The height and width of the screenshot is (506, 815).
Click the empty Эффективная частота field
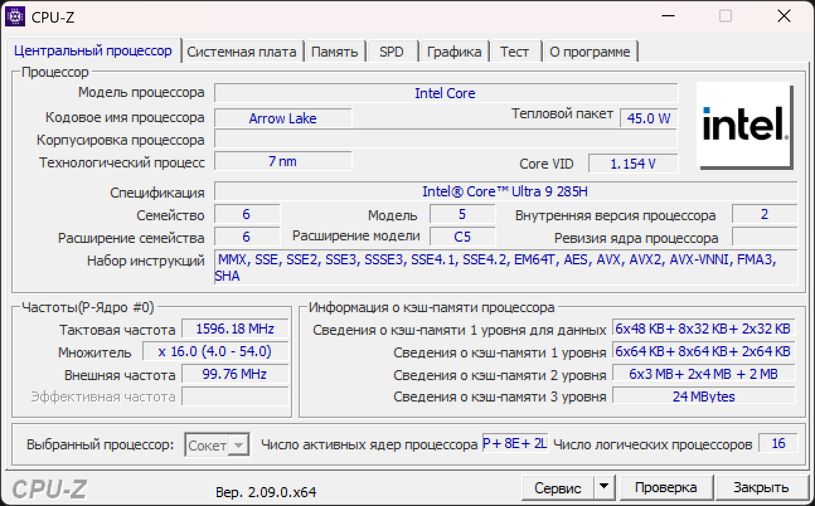pos(235,396)
